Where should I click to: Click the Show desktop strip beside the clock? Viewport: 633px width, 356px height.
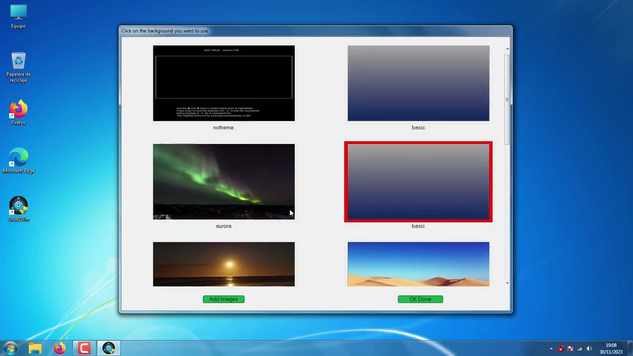[x=630, y=349]
